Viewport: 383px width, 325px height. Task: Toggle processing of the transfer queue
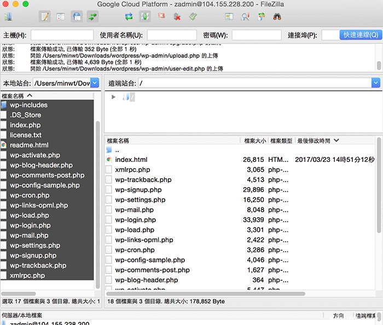(145, 17)
